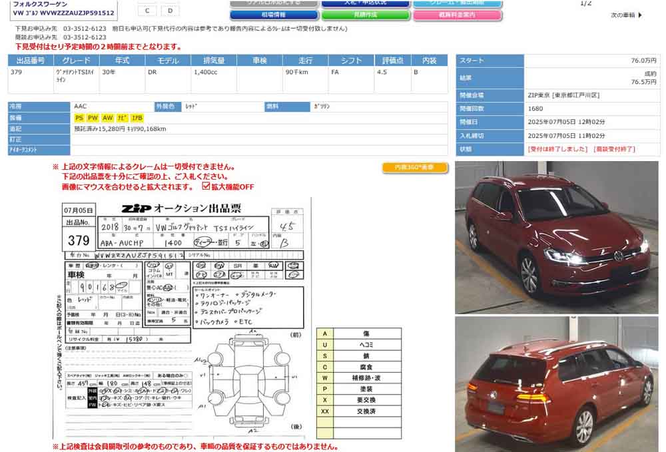Open the 見積作成 estimate tab
Viewport: 666px width, 452px height.
[364, 15]
